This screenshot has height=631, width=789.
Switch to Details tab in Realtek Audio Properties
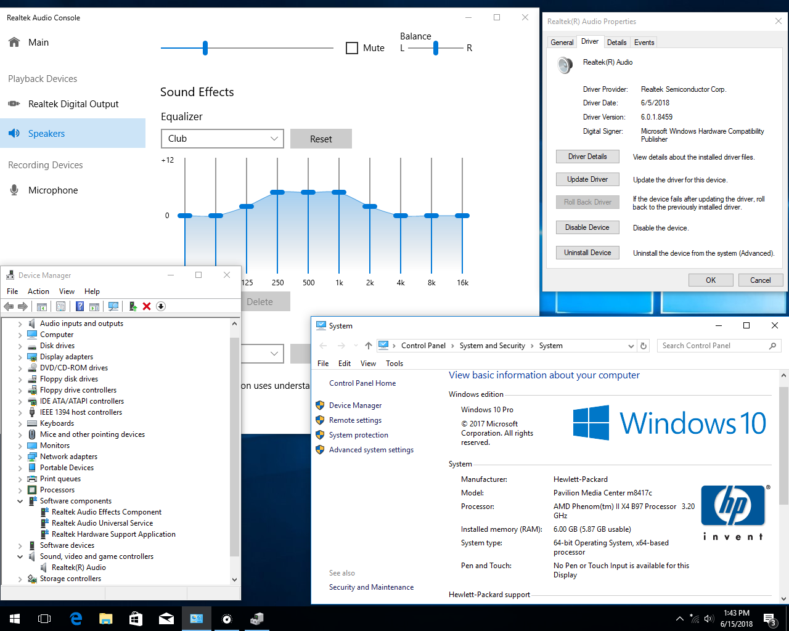tap(616, 43)
